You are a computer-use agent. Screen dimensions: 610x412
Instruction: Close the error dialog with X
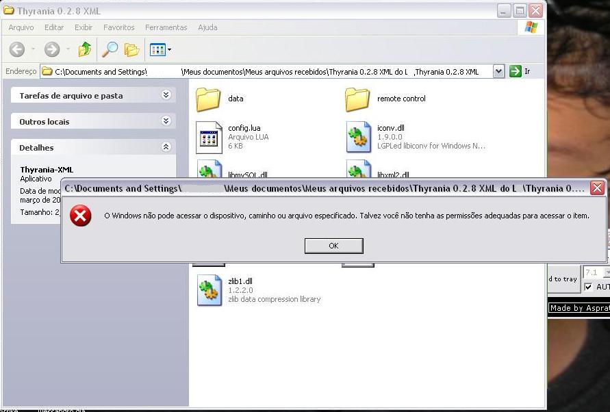[x=597, y=188]
